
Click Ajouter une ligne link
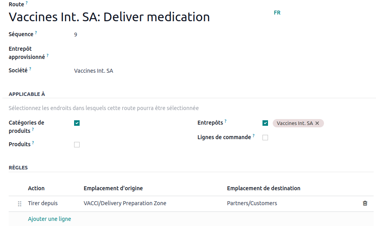[x=49, y=219]
